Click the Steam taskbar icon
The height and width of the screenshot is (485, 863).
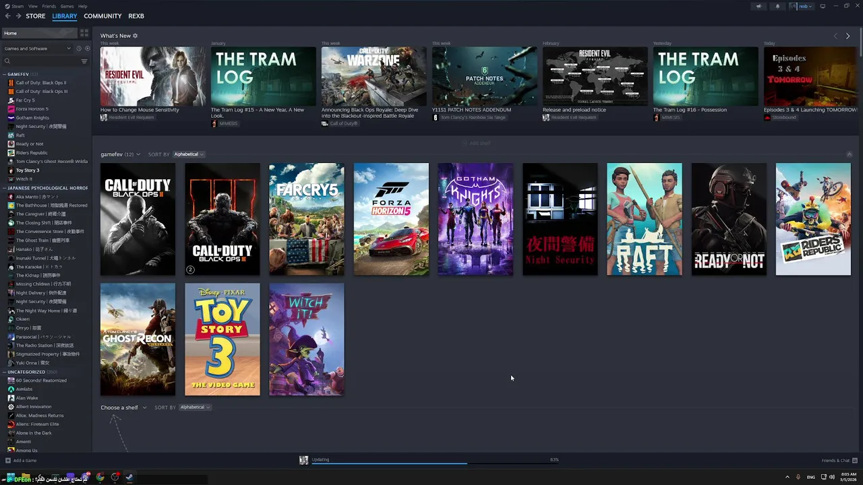point(129,478)
